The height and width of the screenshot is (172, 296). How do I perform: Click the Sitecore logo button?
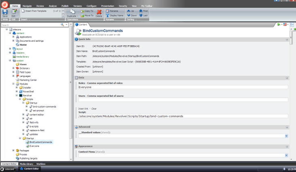5,5
